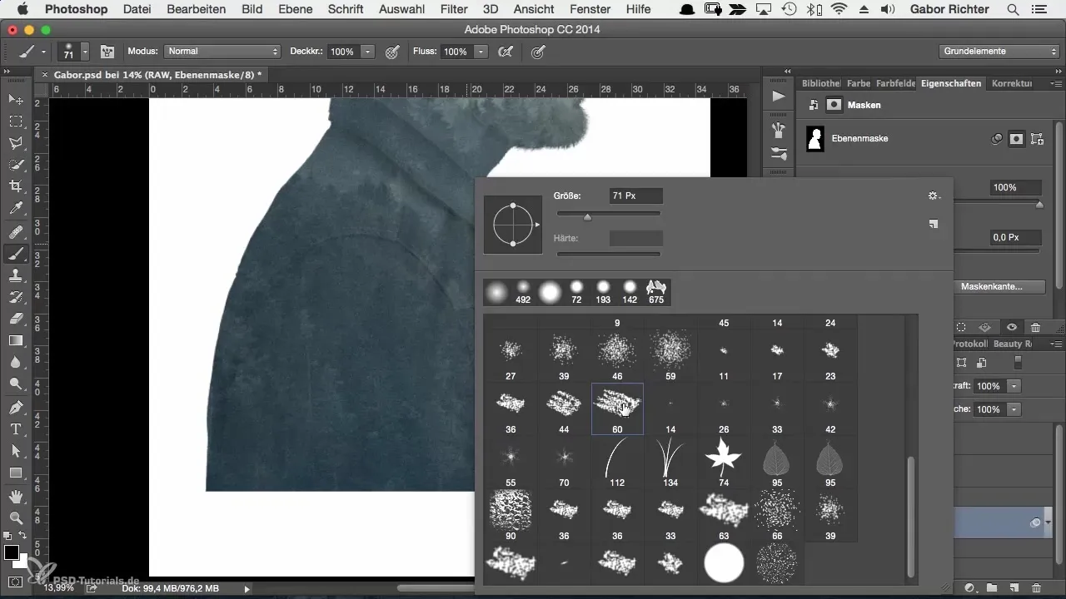The height and width of the screenshot is (599, 1066).
Task: Open the layer opacity dropdown arrow
Action: [1014, 386]
